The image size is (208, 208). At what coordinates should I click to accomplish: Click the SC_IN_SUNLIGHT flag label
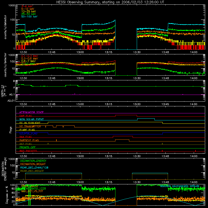(x=30, y=123)
